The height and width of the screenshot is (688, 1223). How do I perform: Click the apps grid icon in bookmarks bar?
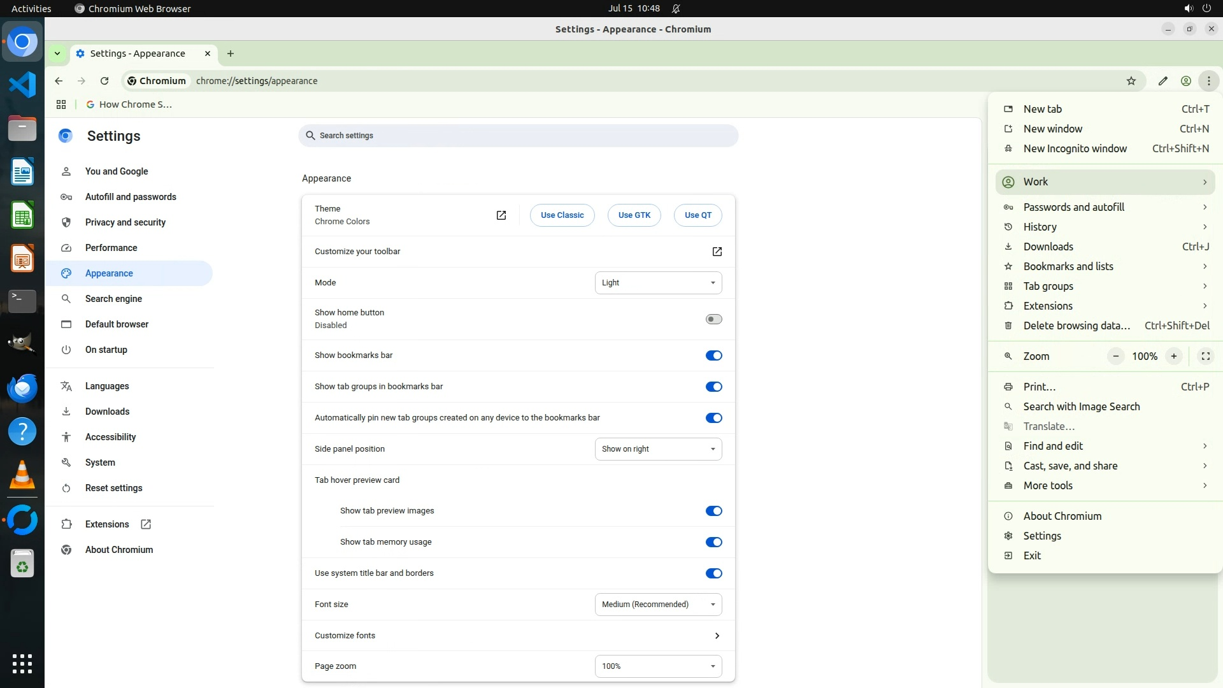[61, 104]
